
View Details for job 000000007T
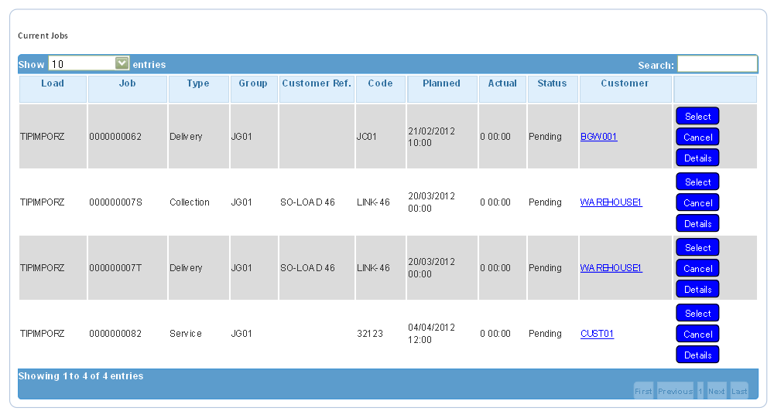click(697, 289)
